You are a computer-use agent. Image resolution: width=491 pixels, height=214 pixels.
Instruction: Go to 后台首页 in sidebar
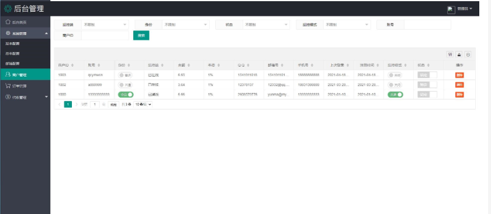coord(25,22)
